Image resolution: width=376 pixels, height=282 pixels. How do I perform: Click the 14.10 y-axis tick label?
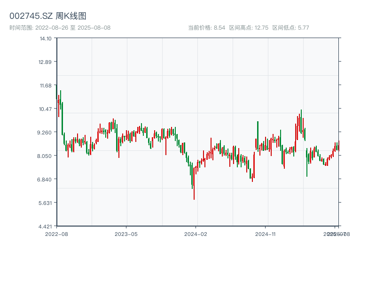[46, 39]
